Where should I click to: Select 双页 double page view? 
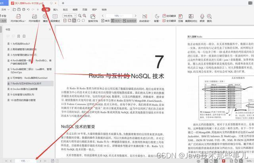[116, 21]
